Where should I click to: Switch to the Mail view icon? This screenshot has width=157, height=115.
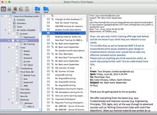(3, 9)
